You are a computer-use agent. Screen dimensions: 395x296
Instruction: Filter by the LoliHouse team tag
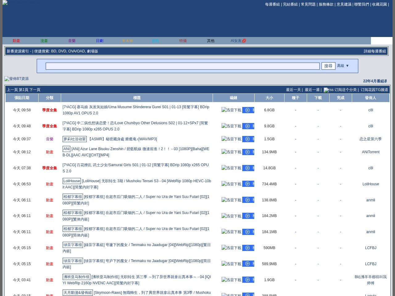72,181
